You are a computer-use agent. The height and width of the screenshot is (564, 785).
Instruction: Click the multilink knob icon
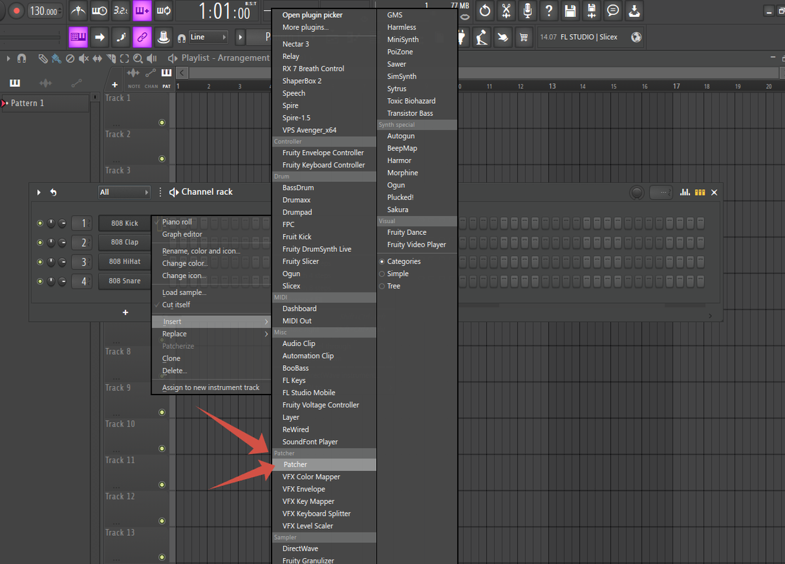(164, 37)
